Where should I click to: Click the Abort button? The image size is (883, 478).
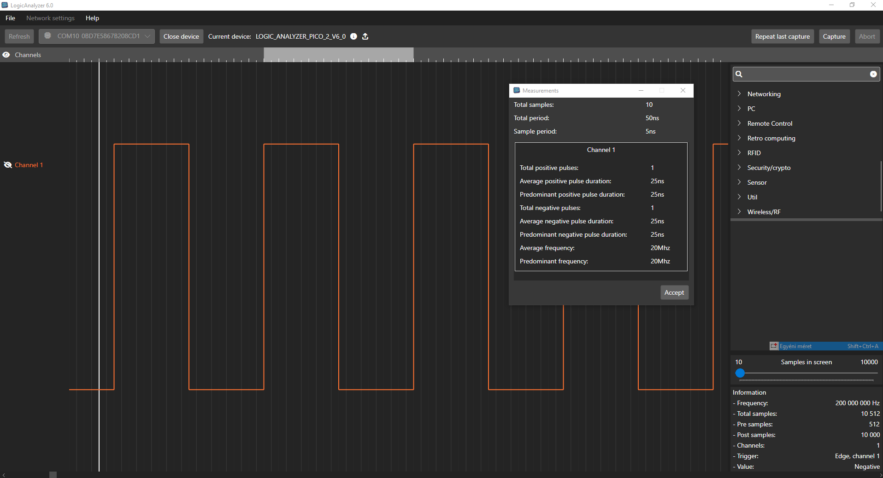pyautogui.click(x=867, y=36)
